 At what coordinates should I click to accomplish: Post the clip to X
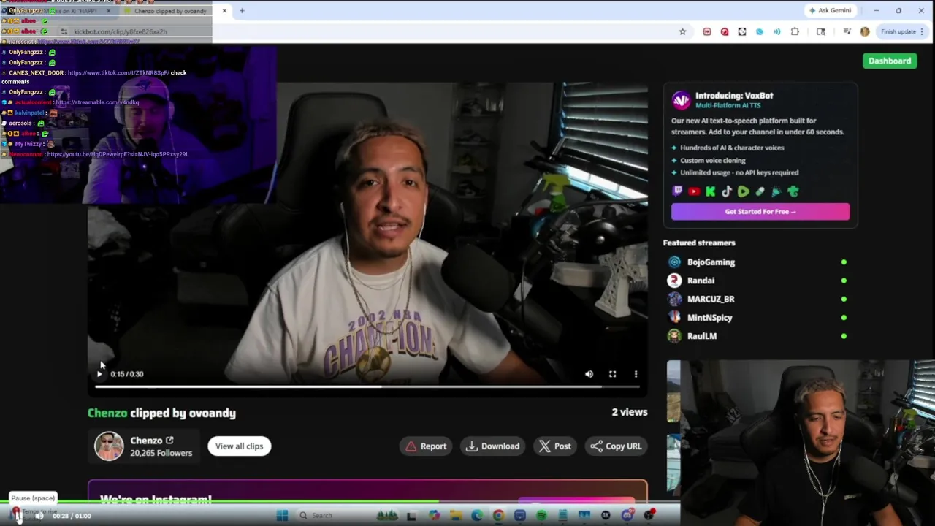click(x=554, y=446)
